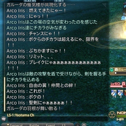Select the buff icon showing 14 seconds
Screen dimensions: 126x126
click(114, 93)
